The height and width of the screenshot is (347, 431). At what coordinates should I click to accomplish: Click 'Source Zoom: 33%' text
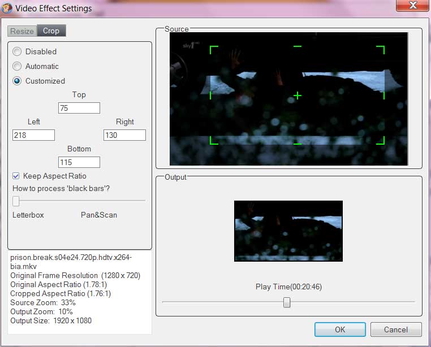click(43, 302)
